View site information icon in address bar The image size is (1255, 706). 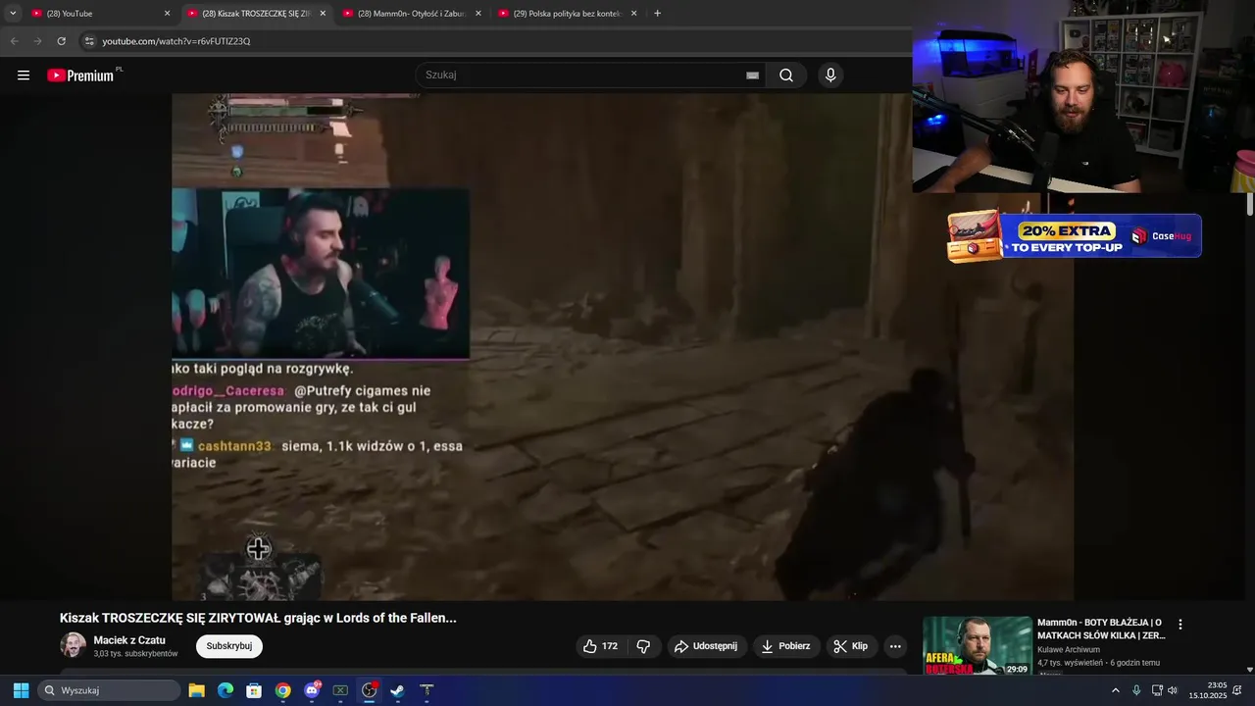click(x=89, y=41)
